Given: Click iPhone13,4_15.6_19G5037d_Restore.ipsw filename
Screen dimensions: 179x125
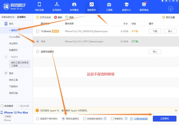Looking at the screenshot, I should coord(86,31).
